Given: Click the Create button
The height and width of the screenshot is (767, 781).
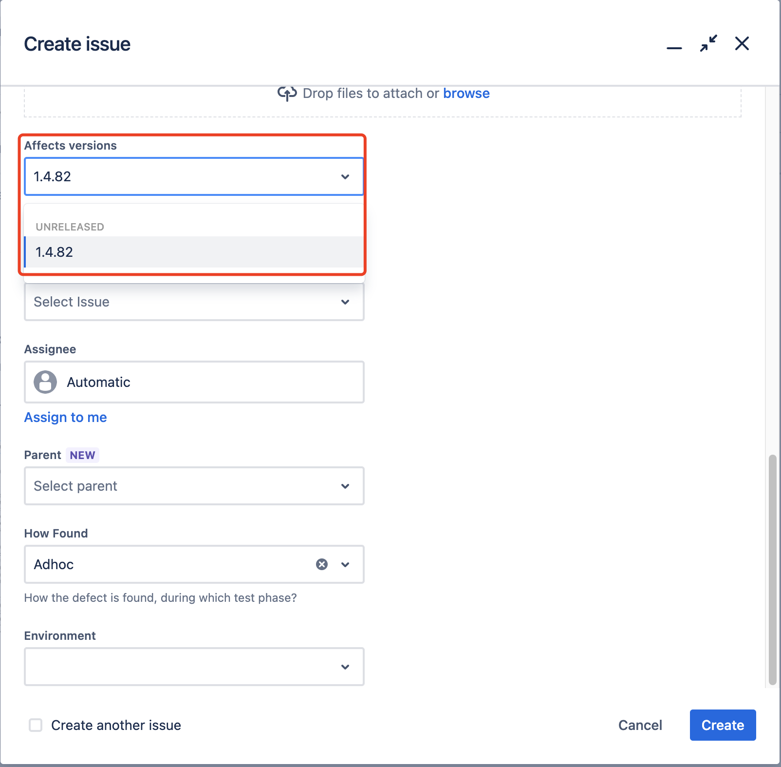Looking at the screenshot, I should pyautogui.click(x=723, y=725).
